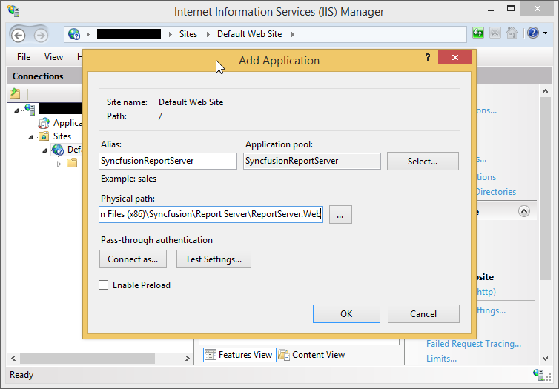Click Connections scrollbar right arrow
This screenshot has width=559, height=389.
pos(187,358)
